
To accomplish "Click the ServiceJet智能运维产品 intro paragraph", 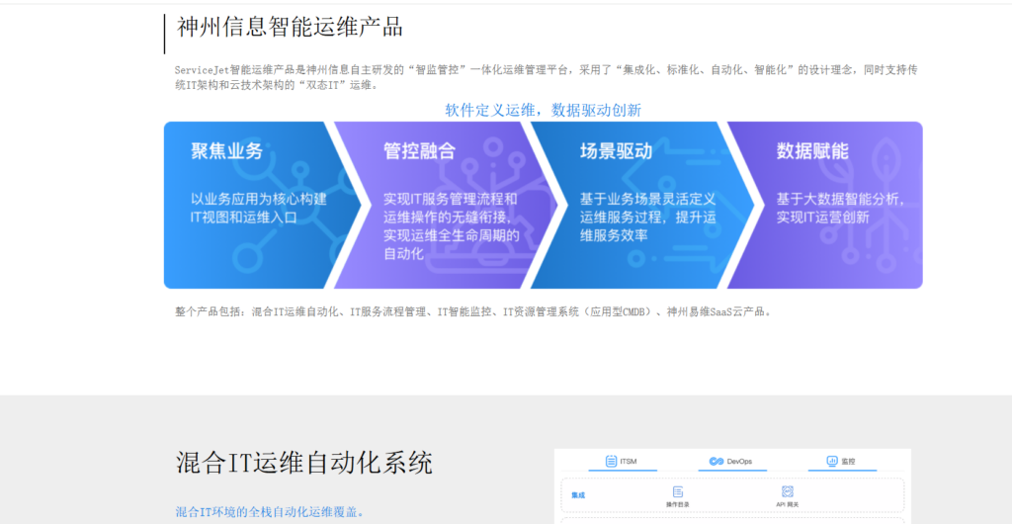I will click(x=546, y=77).
